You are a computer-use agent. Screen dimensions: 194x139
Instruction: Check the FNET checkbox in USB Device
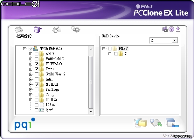110,49
